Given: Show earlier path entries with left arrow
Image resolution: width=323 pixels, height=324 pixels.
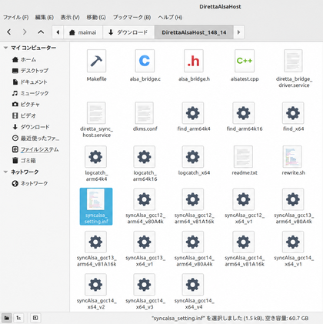Looking at the screenshot, I should click(58, 32).
